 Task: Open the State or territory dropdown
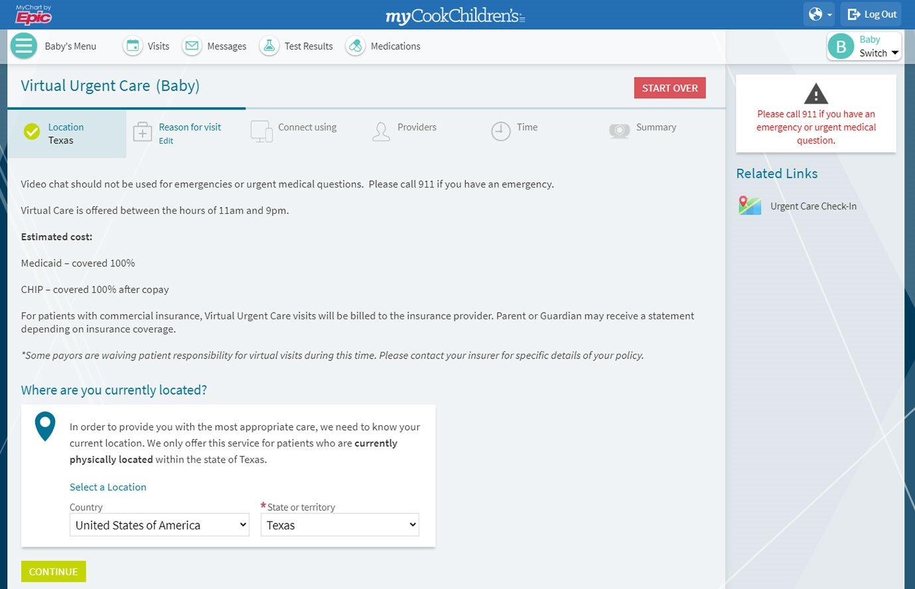tap(340, 525)
